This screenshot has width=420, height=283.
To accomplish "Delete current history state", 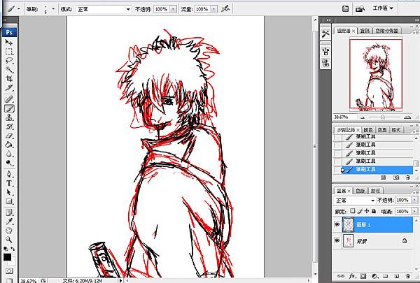I will click(x=407, y=177).
